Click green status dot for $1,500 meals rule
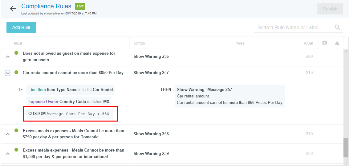The image size is (349, 166). point(17,150)
